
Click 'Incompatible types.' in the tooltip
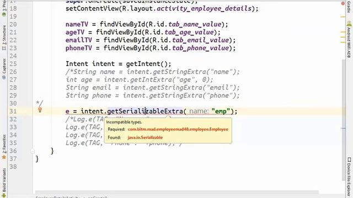pos(124,122)
